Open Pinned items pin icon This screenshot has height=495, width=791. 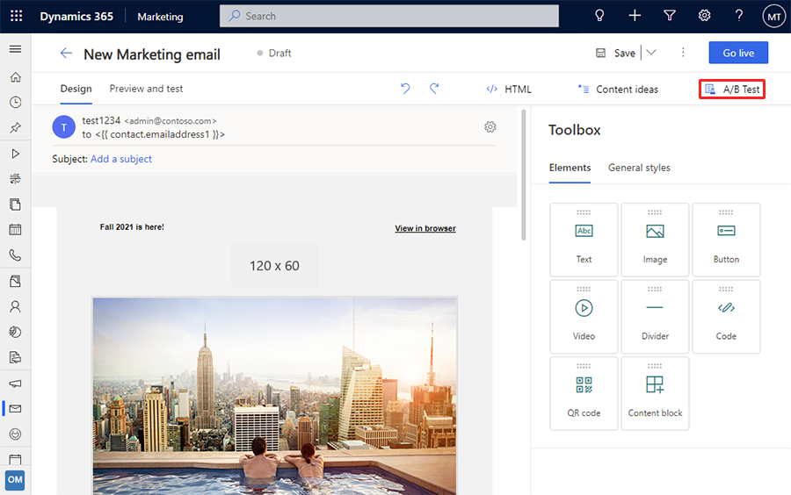(15, 128)
